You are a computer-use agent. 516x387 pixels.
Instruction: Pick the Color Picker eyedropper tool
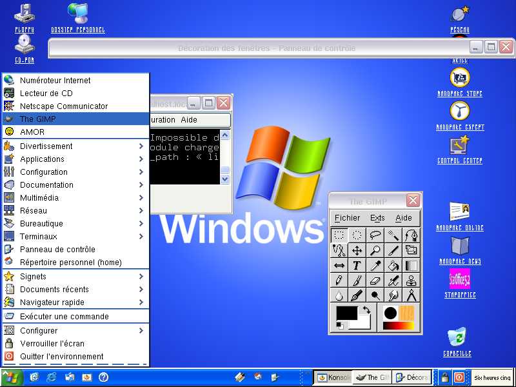pyautogui.click(x=375, y=265)
